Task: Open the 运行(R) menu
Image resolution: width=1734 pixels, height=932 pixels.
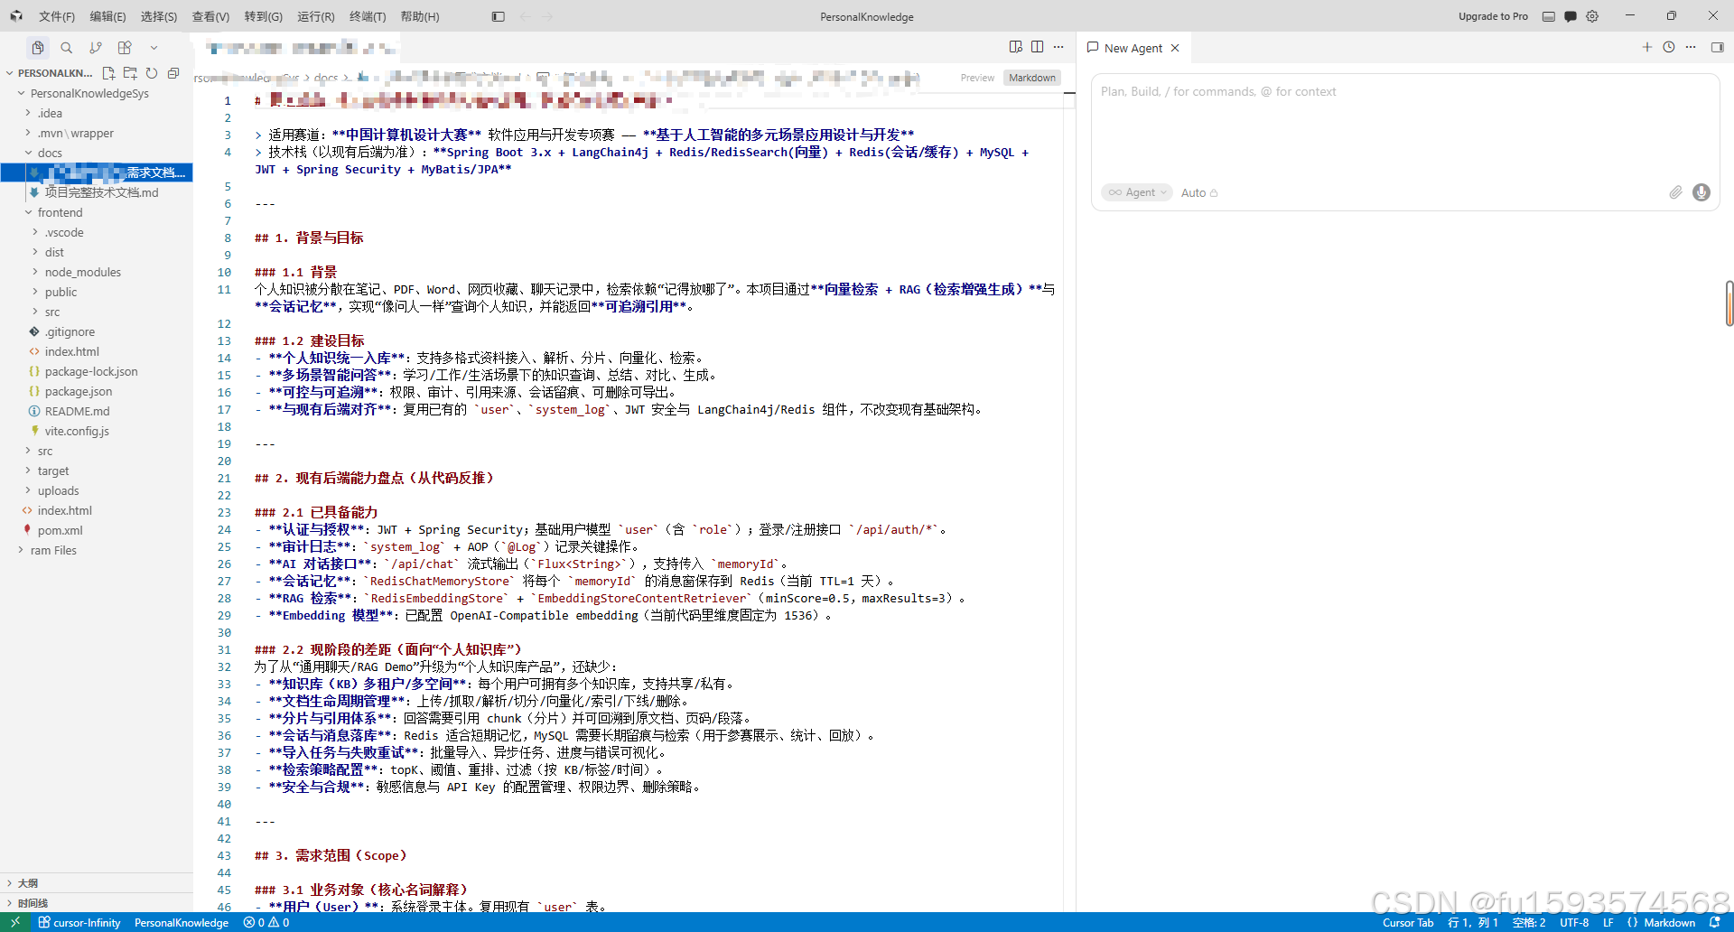Action: (x=315, y=16)
